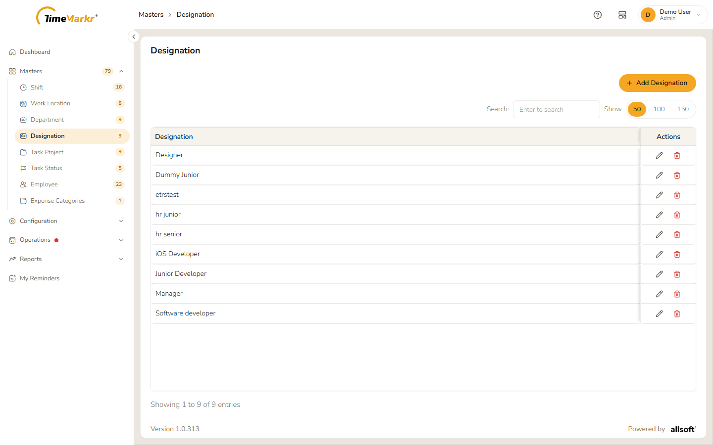Image resolution: width=713 pixels, height=445 pixels.
Task: Delete the Designer designation
Action: (677, 156)
